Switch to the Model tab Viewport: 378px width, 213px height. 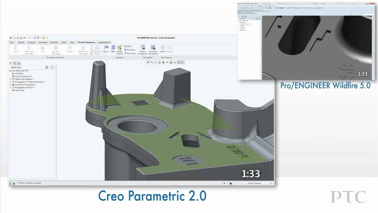pyautogui.click(x=21, y=42)
